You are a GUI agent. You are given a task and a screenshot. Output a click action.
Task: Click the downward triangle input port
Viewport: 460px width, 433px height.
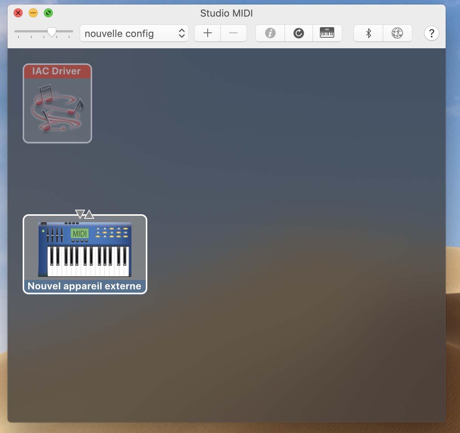click(x=80, y=214)
